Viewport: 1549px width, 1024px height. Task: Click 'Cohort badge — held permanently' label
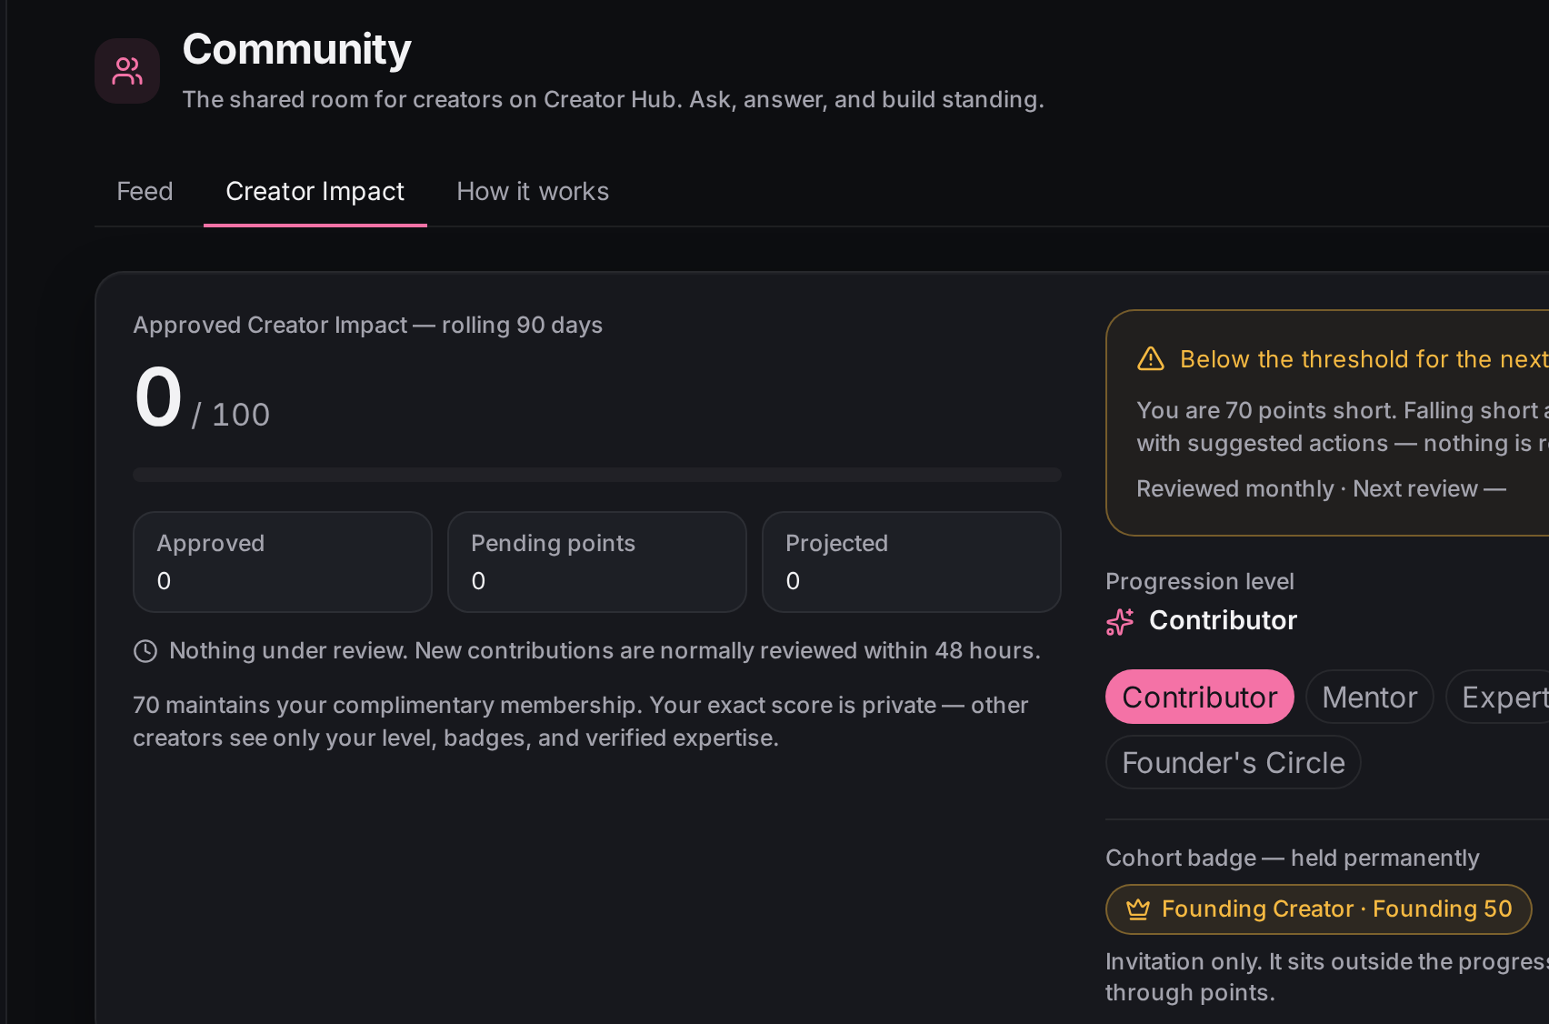click(x=1292, y=858)
